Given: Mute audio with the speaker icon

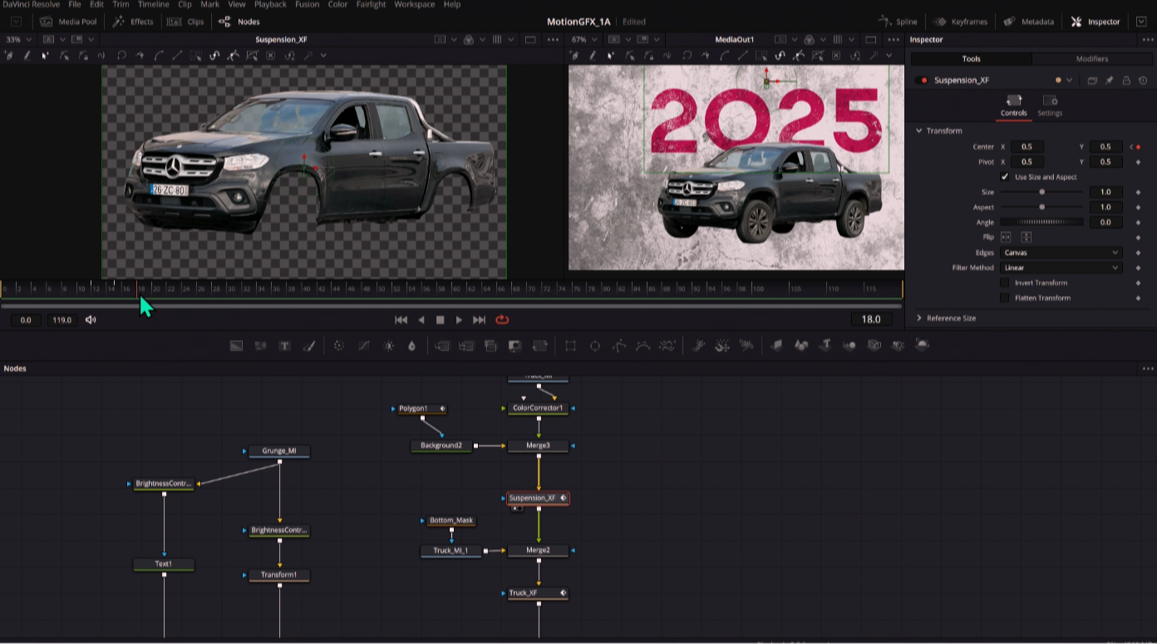Looking at the screenshot, I should [91, 320].
